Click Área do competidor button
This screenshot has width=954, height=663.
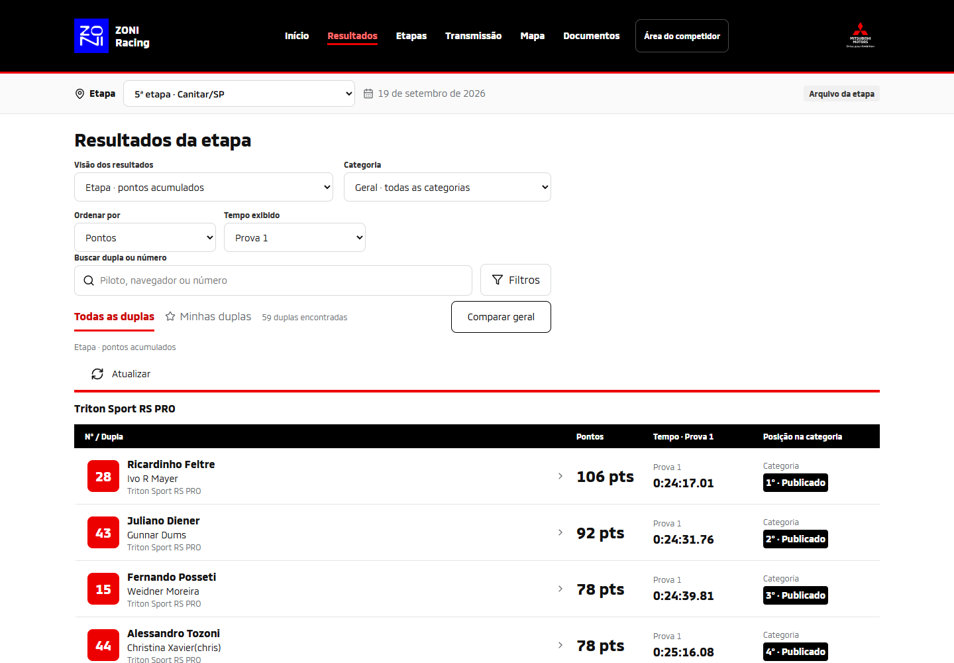pos(682,36)
